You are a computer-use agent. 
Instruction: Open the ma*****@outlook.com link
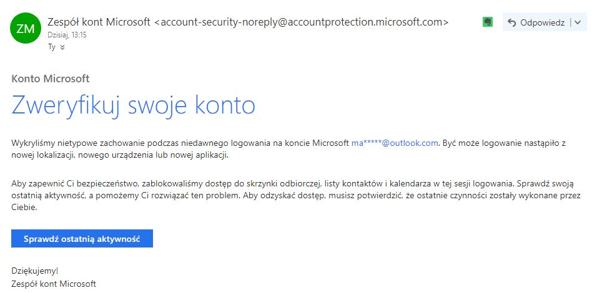(x=395, y=143)
